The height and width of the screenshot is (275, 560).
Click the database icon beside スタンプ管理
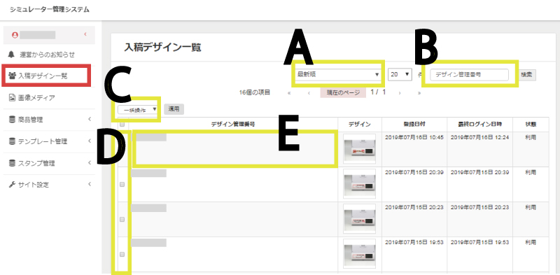click(x=12, y=163)
